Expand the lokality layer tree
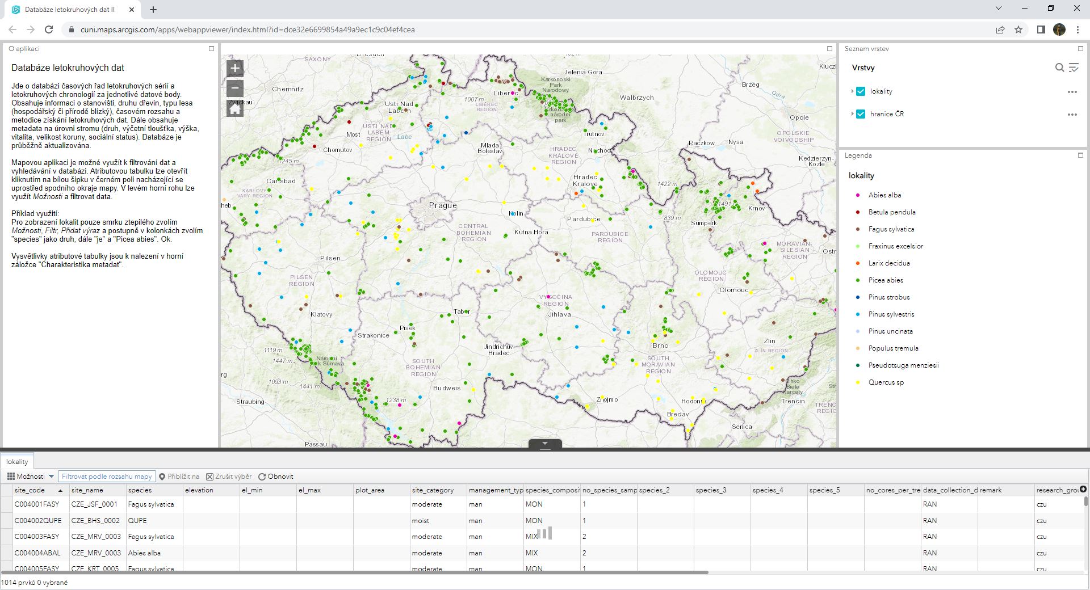The image size is (1090, 590). click(852, 91)
